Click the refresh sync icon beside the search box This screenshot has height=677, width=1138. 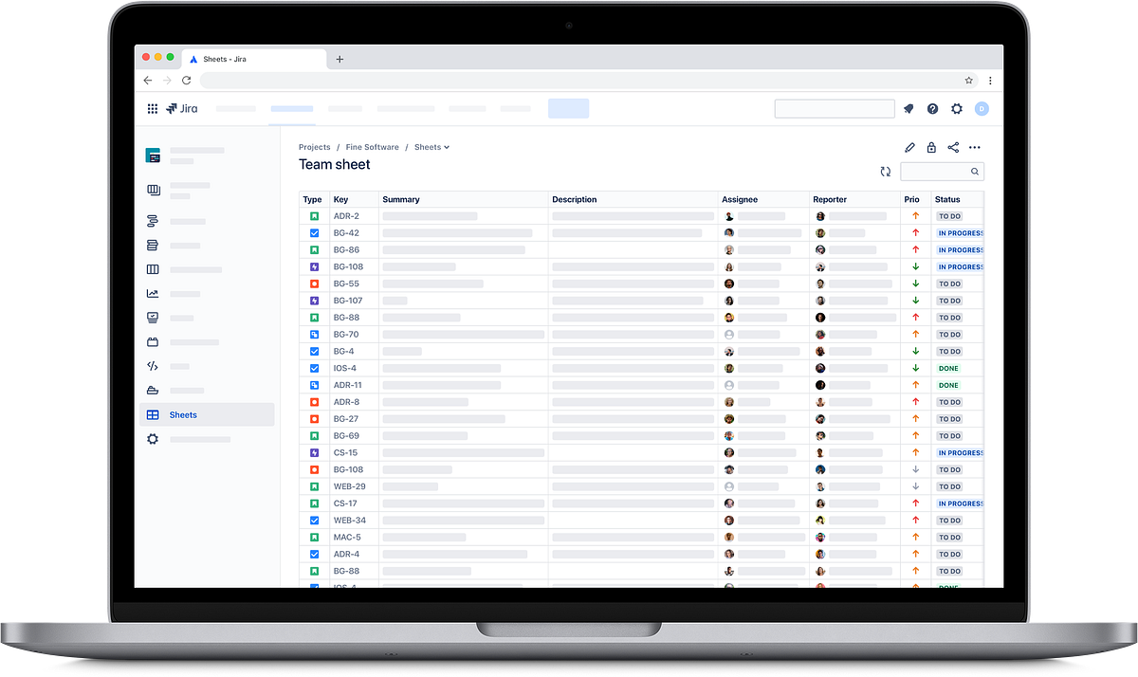885,171
